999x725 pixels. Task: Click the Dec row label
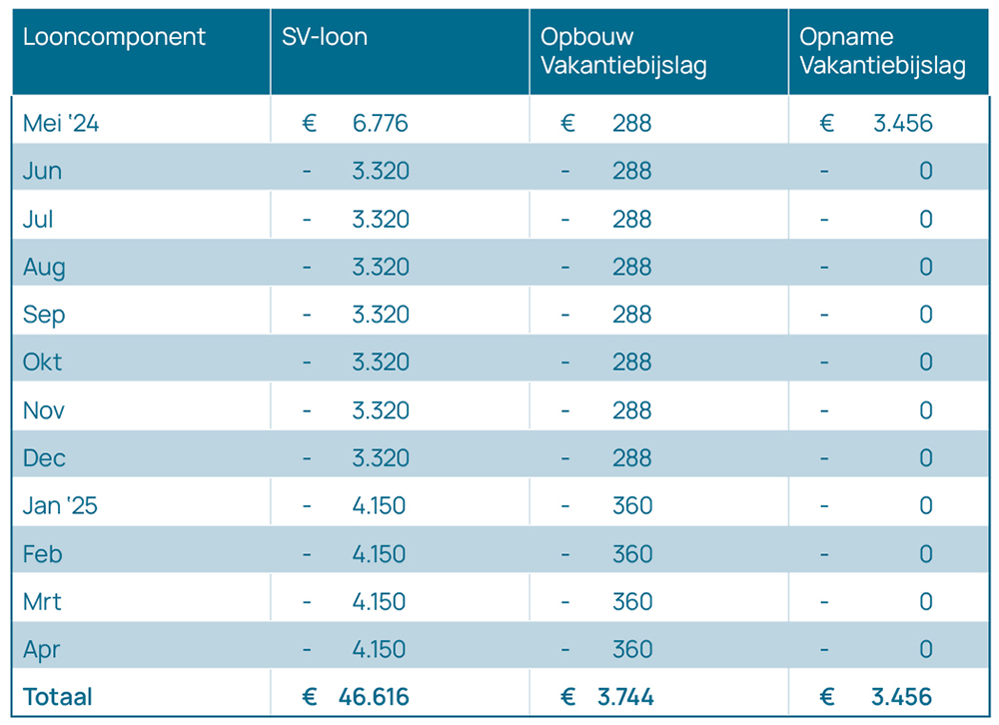click(44, 457)
